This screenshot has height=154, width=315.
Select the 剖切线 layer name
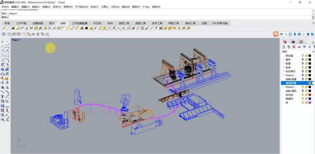pos(289,95)
